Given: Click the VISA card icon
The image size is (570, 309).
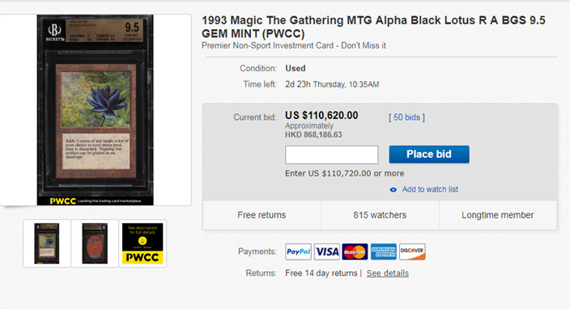Looking at the screenshot, I should 327,252.
